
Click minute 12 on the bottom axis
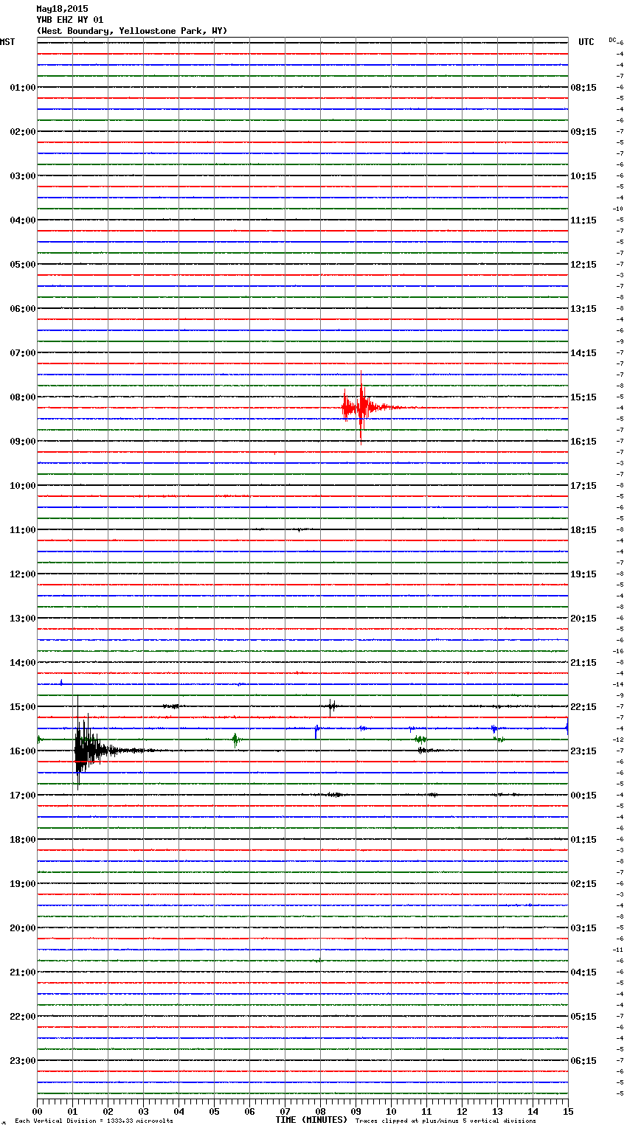pos(462,1111)
